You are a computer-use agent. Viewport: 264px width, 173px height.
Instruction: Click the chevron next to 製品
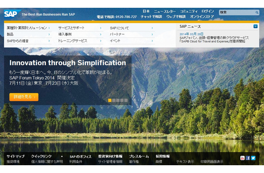[x=49, y=34]
